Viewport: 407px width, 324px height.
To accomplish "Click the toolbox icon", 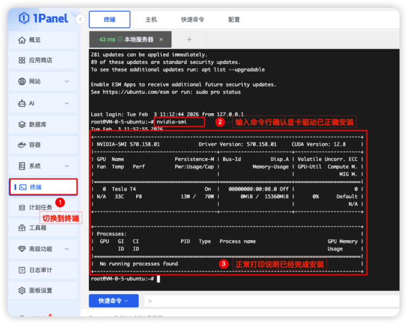I will [x=22, y=228].
